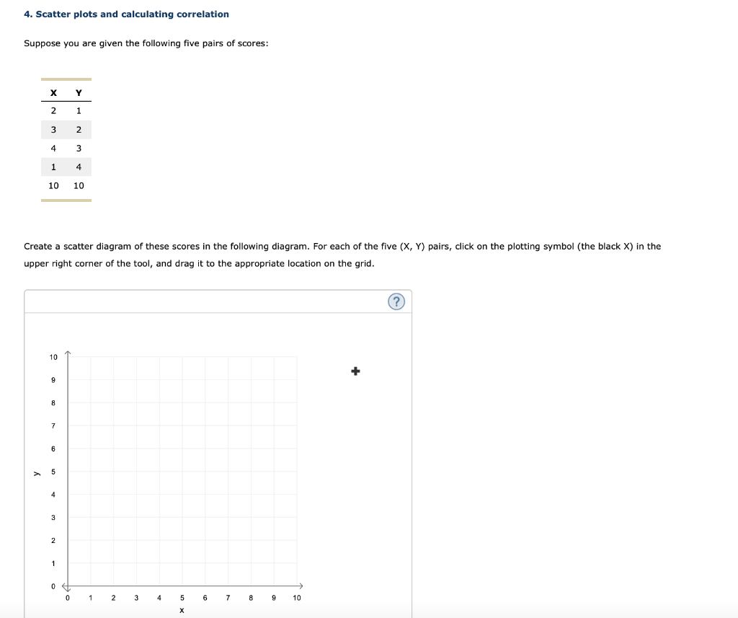The image size is (738, 618).
Task: Click the shaded table row with values 3 and 2
Action: [x=66, y=129]
